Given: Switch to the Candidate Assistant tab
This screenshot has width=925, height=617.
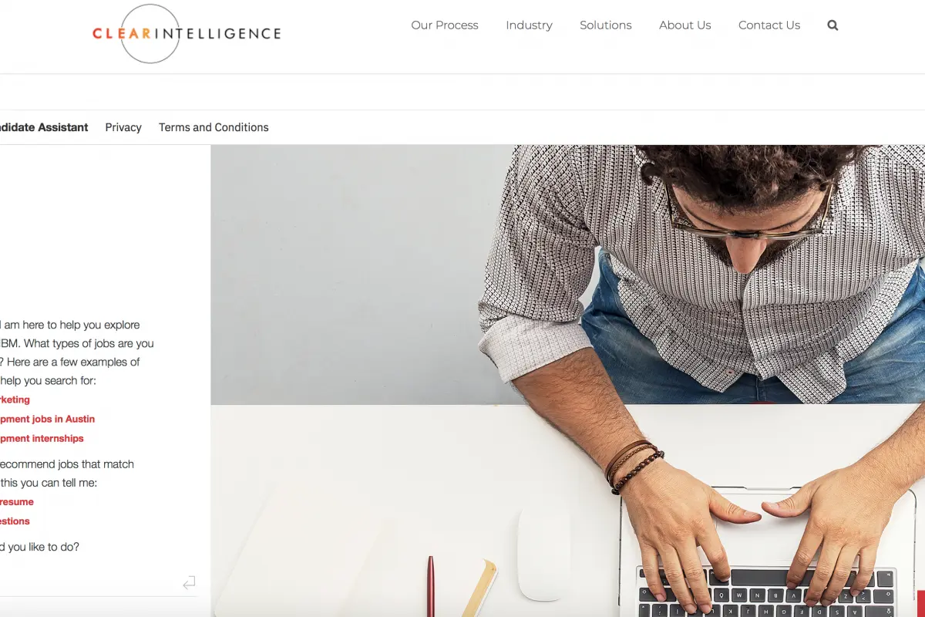Looking at the screenshot, I should point(44,127).
